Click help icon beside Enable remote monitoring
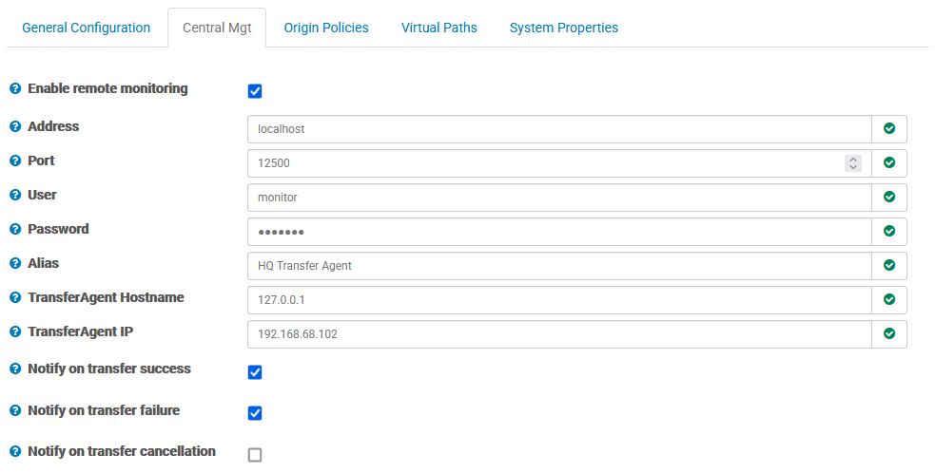The height and width of the screenshot is (473, 935). click(x=15, y=89)
